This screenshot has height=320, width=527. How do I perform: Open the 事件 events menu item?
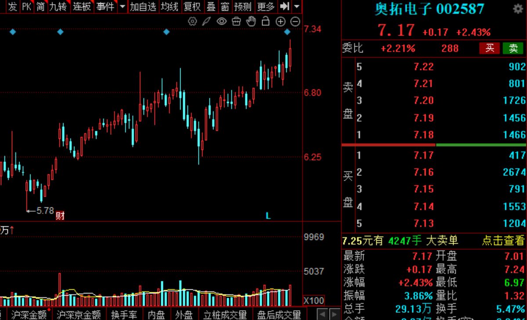click(x=105, y=7)
